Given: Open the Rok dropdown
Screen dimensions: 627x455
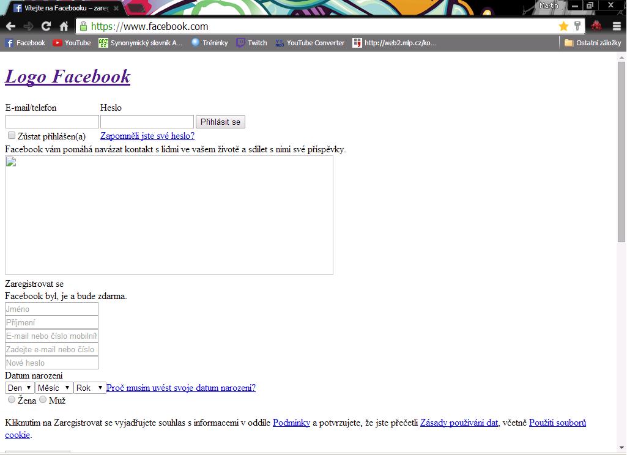Looking at the screenshot, I should (89, 388).
